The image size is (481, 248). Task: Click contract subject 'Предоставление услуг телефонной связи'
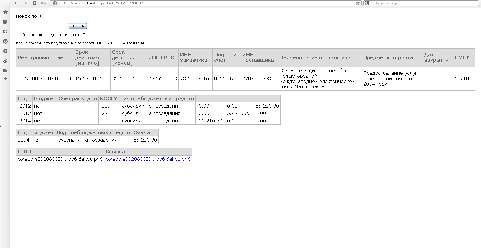click(x=390, y=78)
